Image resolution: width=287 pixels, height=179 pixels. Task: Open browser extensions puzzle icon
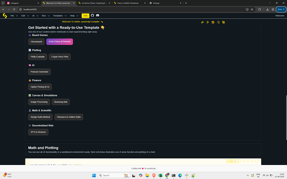tap(259, 9)
